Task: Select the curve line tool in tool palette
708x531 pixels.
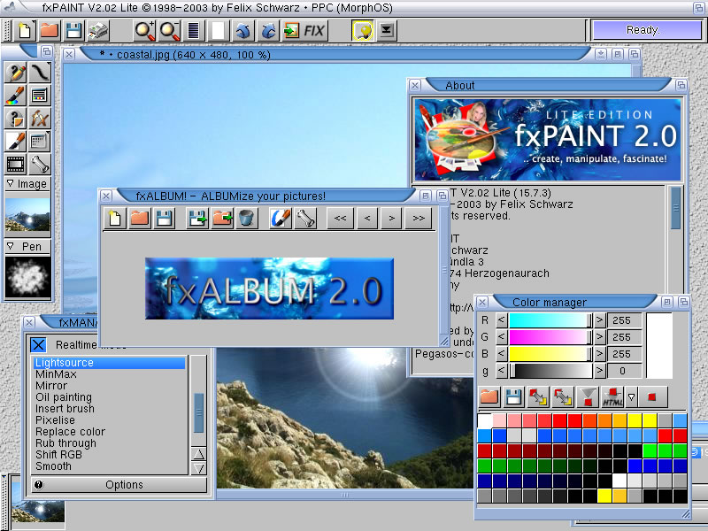Action: point(39,73)
